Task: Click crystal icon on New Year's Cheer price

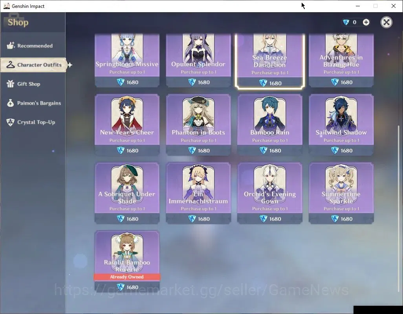Action: (121, 150)
